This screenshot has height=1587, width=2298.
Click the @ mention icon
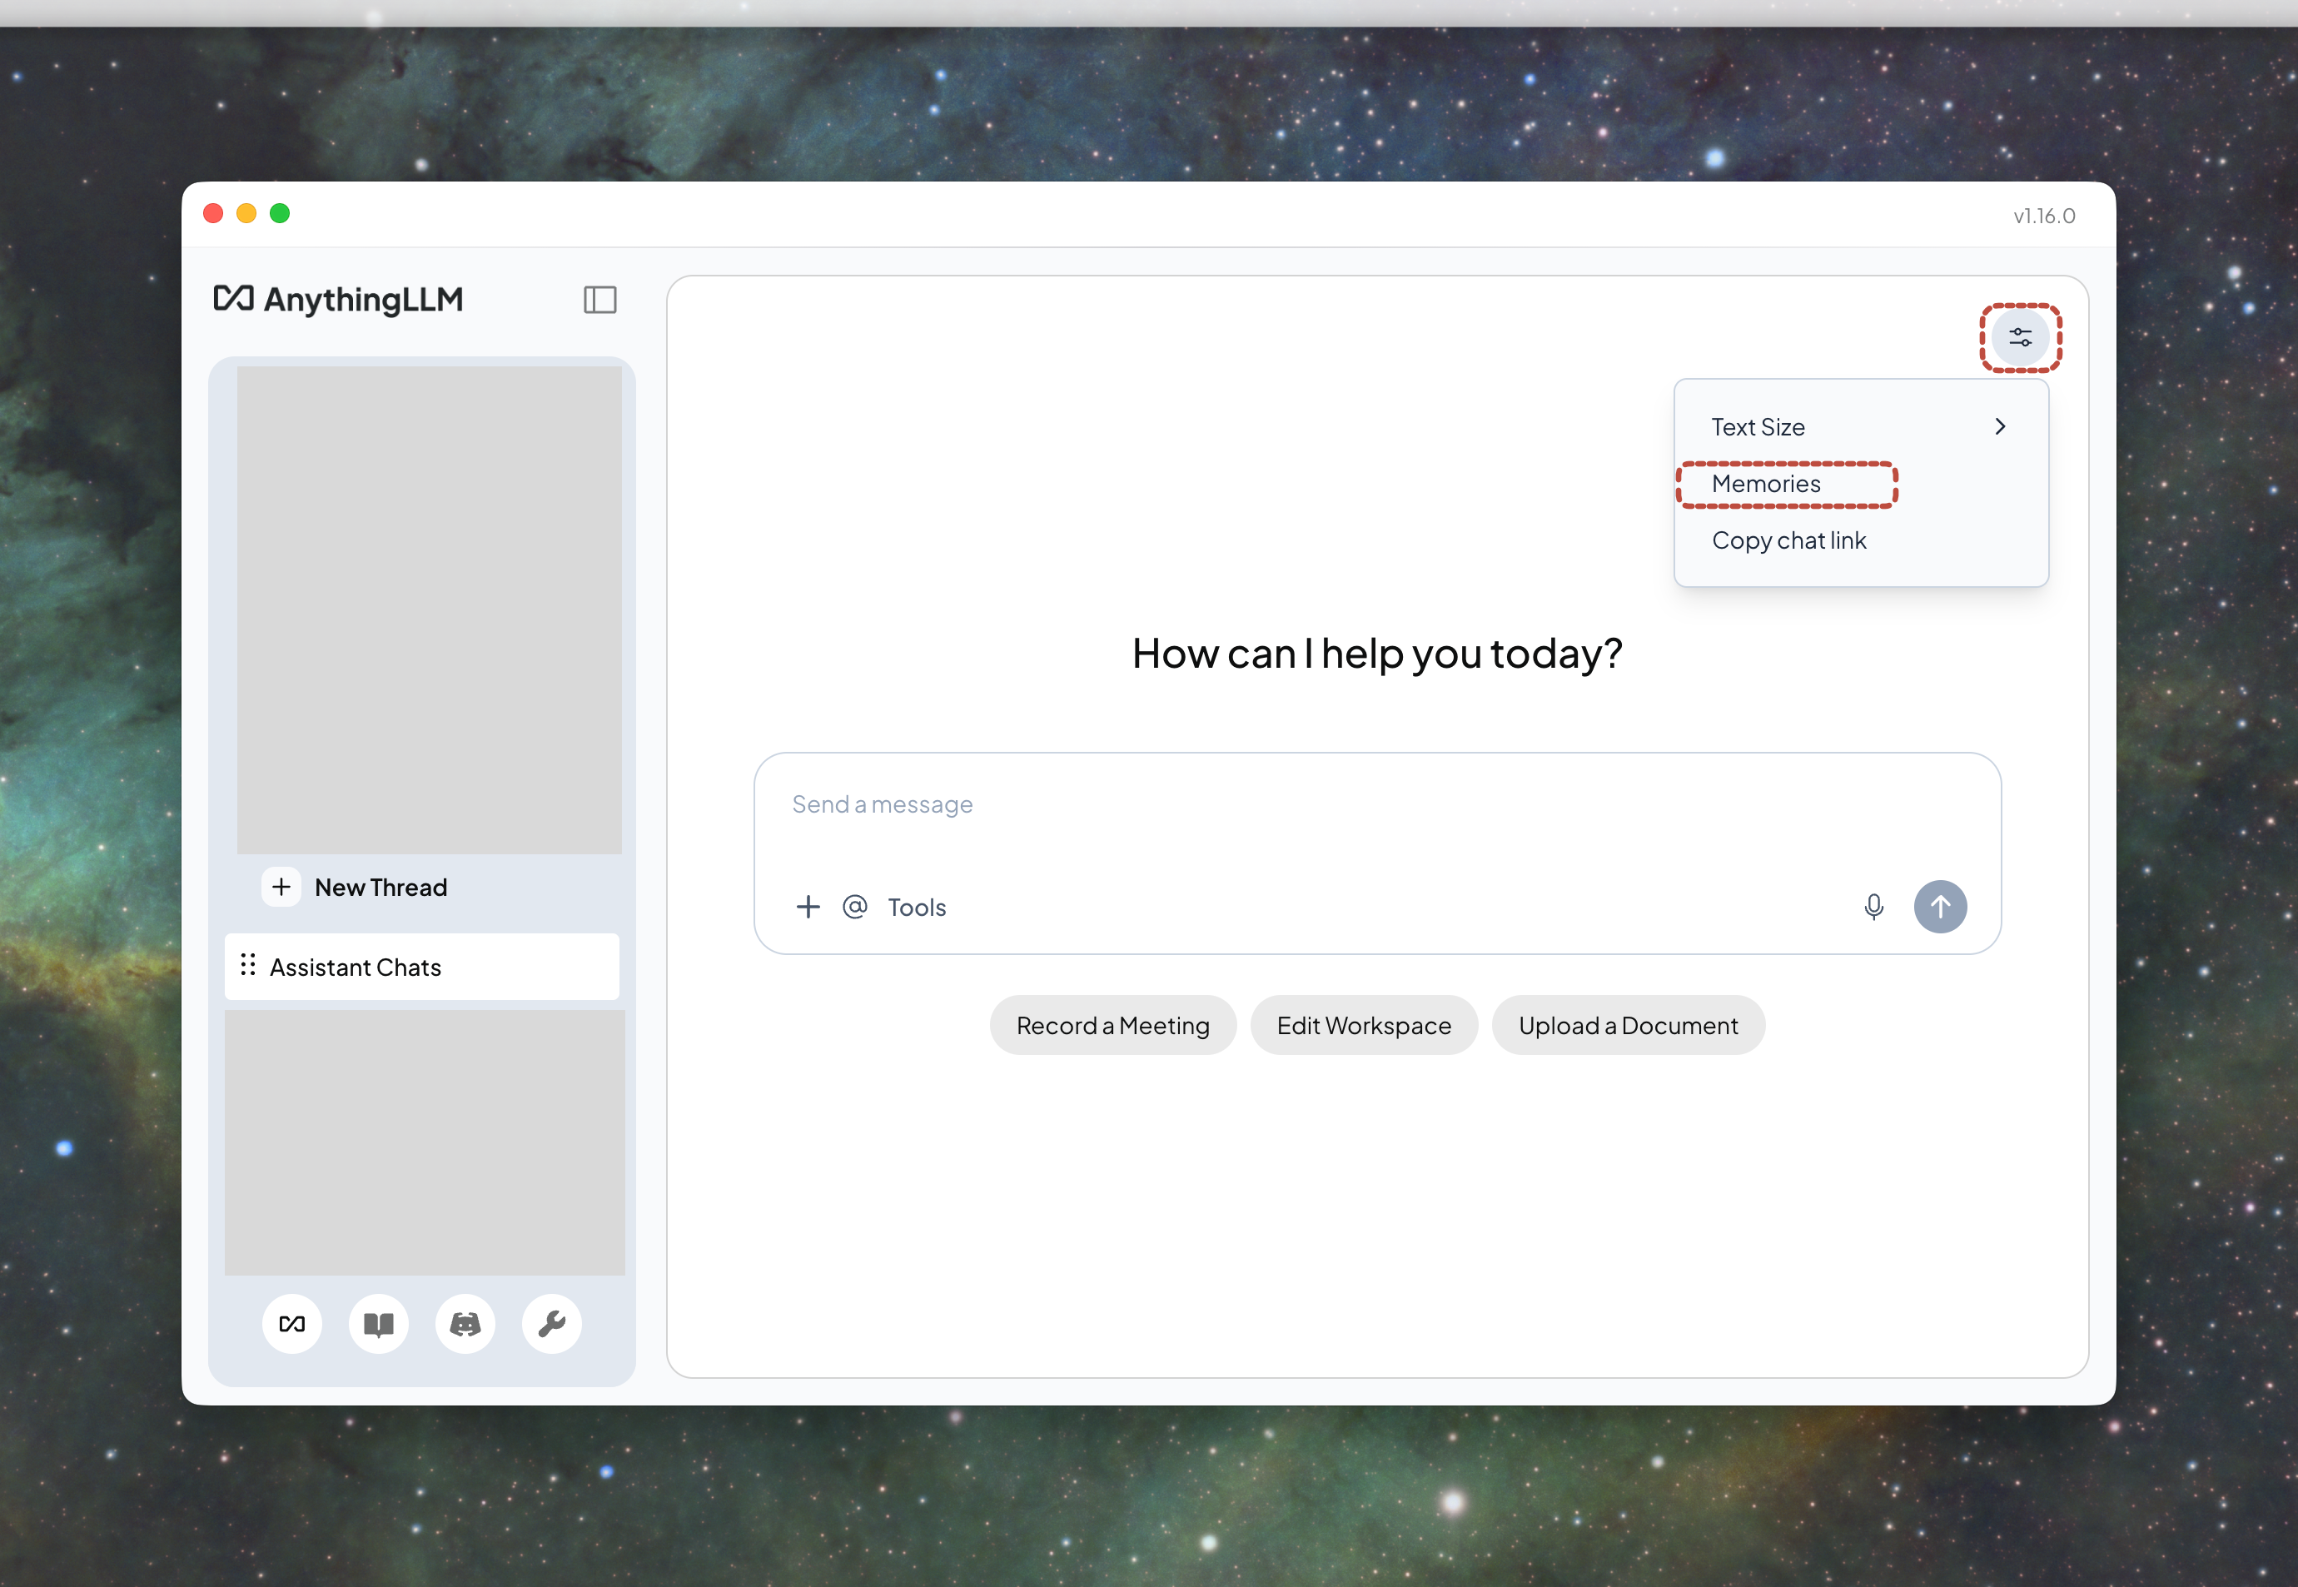click(x=855, y=907)
